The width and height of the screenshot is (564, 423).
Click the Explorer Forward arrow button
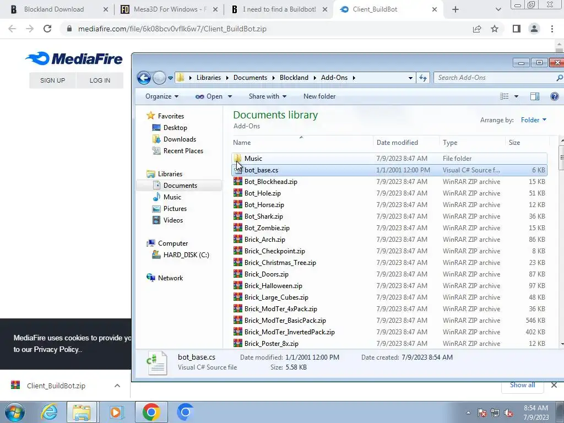click(x=159, y=78)
